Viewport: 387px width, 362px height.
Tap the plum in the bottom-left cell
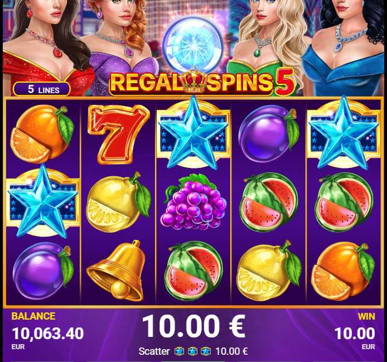click(x=43, y=271)
